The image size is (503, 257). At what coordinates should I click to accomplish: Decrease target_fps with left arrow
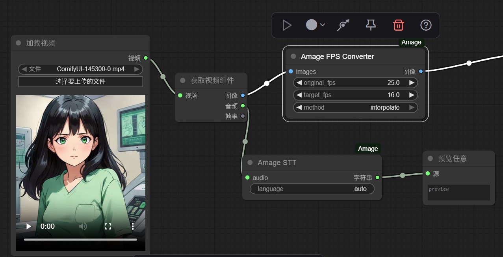click(299, 95)
